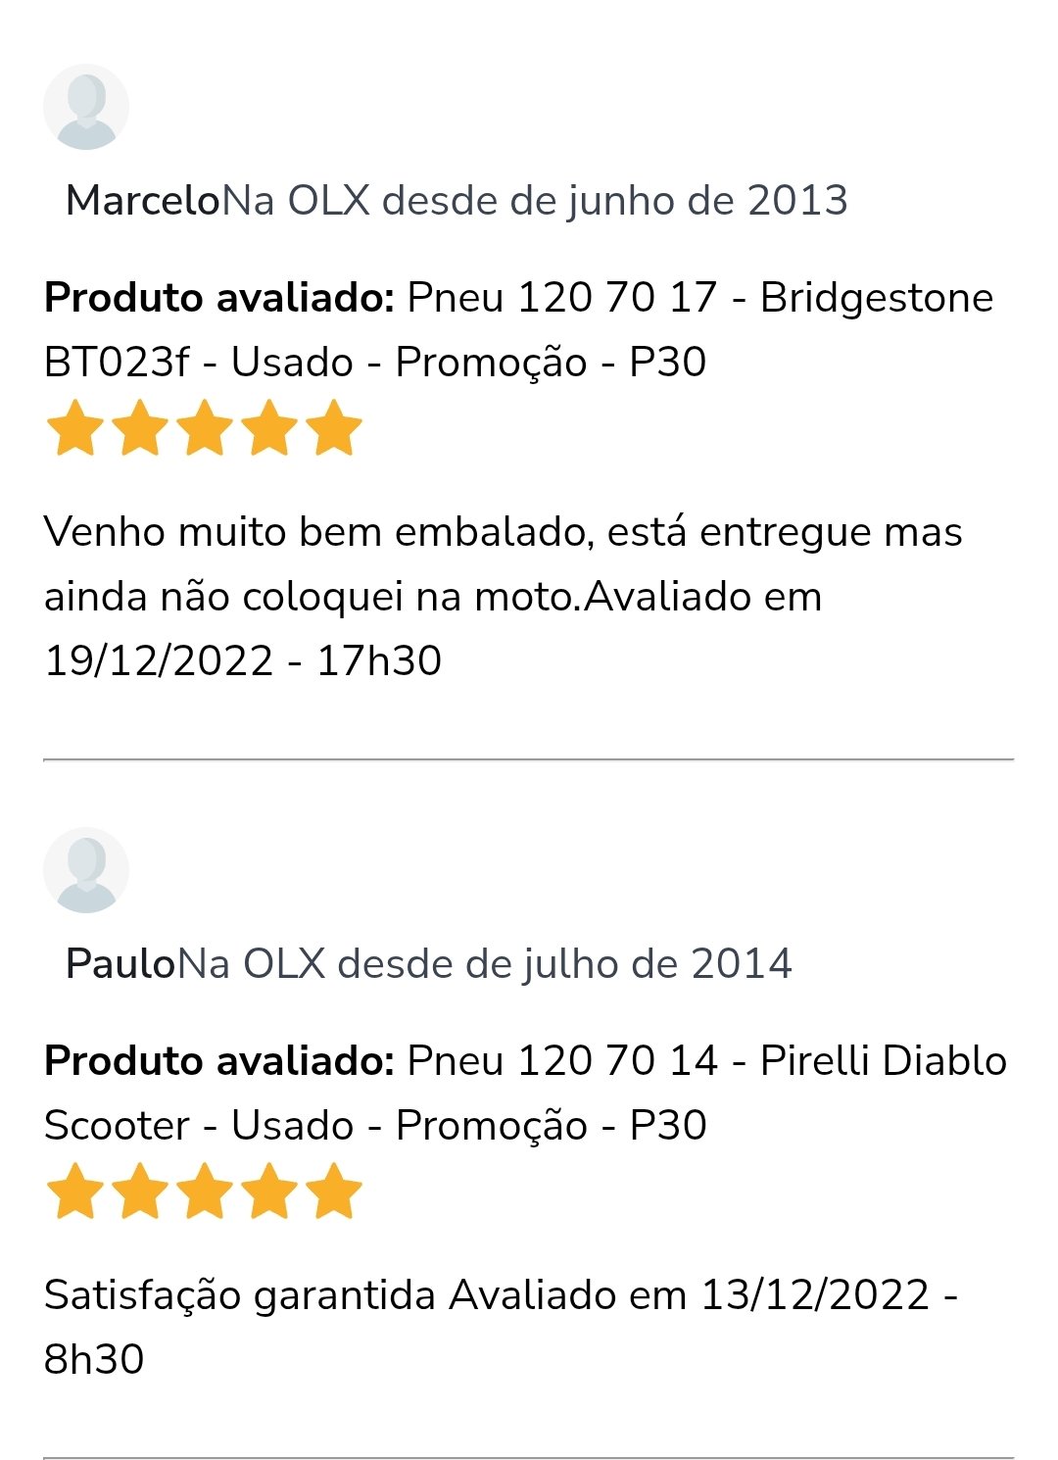Click third star in Marcelo's rating

point(205,428)
